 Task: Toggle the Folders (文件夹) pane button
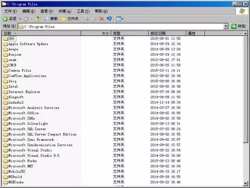click(70, 19)
